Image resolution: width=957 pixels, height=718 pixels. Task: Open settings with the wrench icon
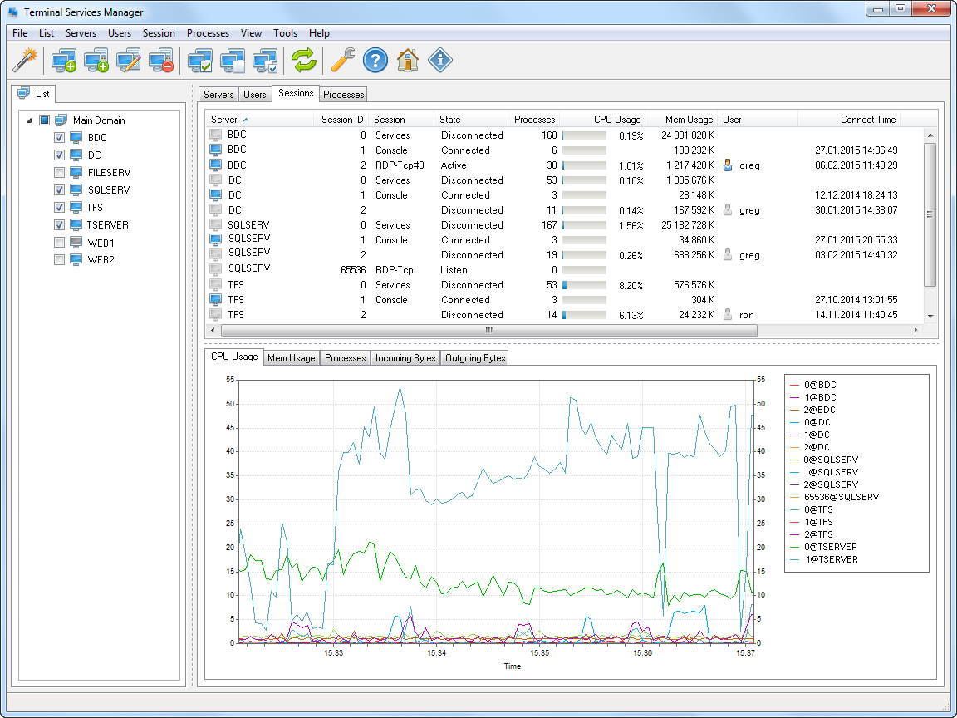[x=342, y=60]
